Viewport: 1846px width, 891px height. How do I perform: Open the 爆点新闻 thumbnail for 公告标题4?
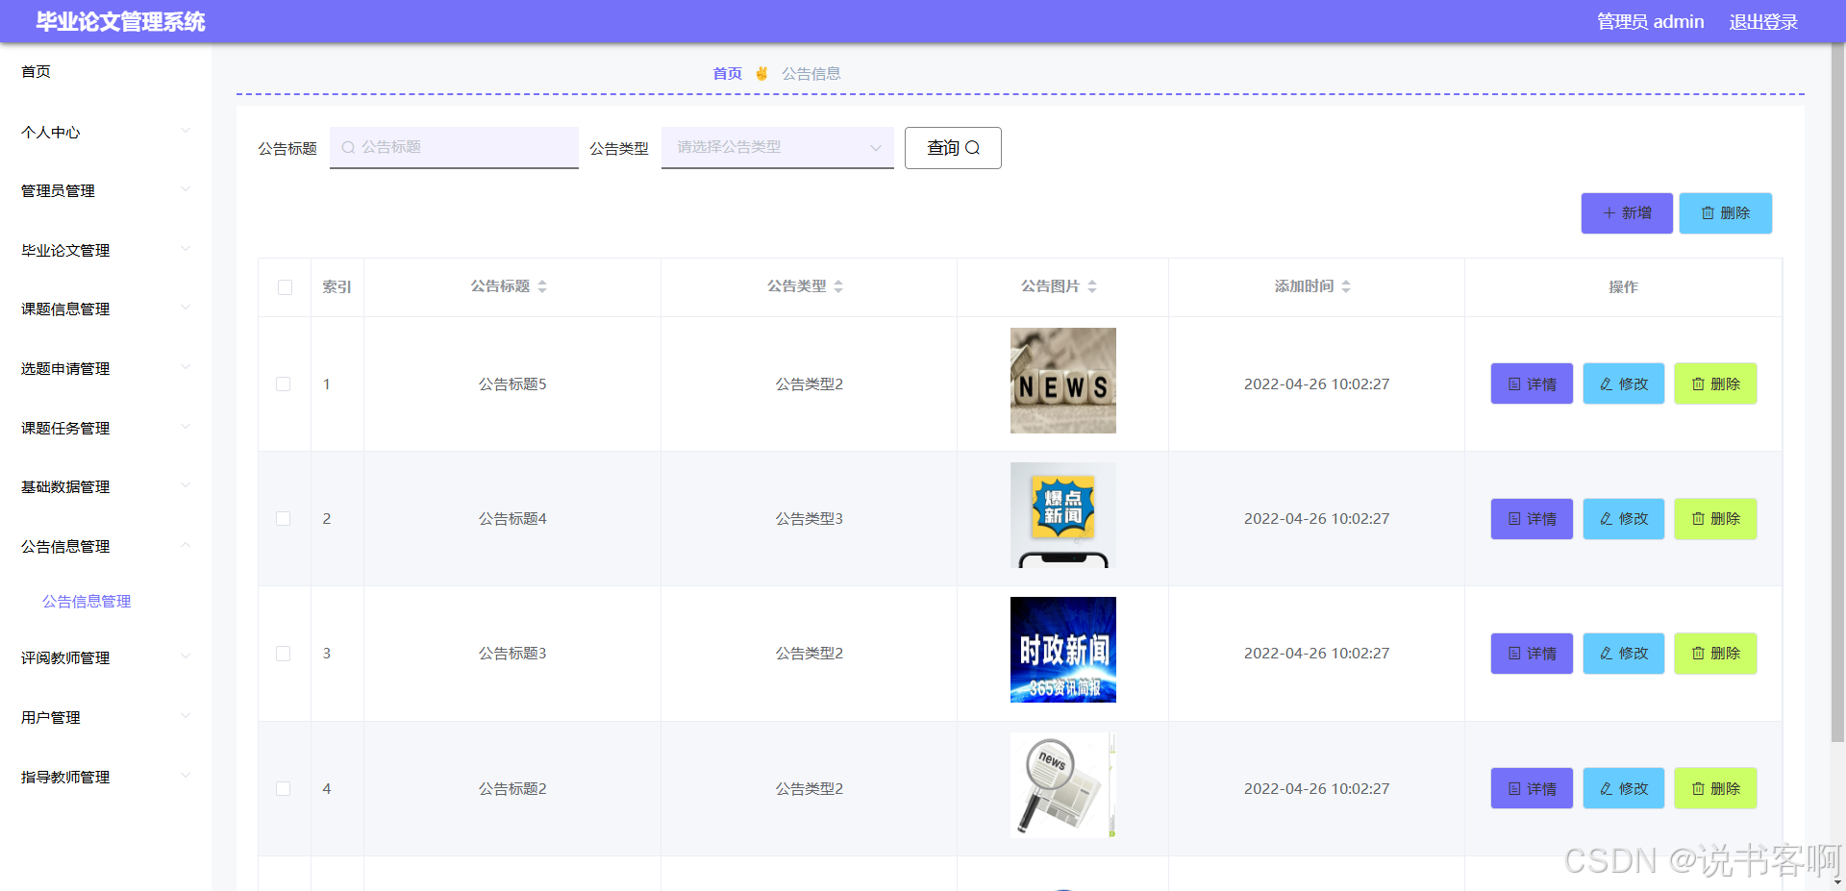pos(1063,515)
